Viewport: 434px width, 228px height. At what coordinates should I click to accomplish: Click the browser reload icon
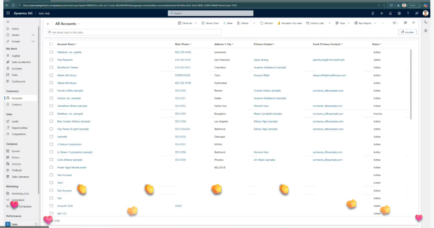13,5
